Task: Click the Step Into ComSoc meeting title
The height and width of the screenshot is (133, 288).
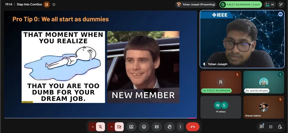Action: (29, 4)
